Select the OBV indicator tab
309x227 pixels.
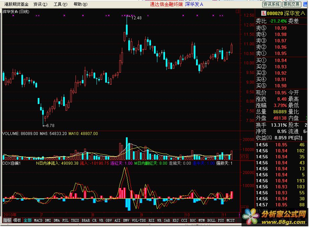point(109,221)
